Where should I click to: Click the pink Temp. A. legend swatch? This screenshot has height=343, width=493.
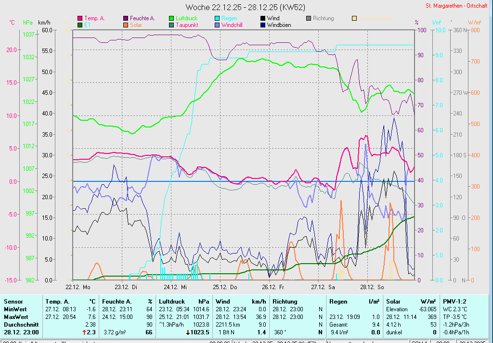tap(80, 18)
